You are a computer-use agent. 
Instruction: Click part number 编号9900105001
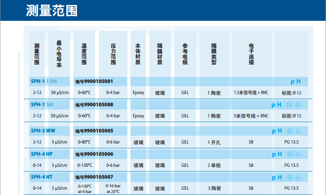click(94, 81)
